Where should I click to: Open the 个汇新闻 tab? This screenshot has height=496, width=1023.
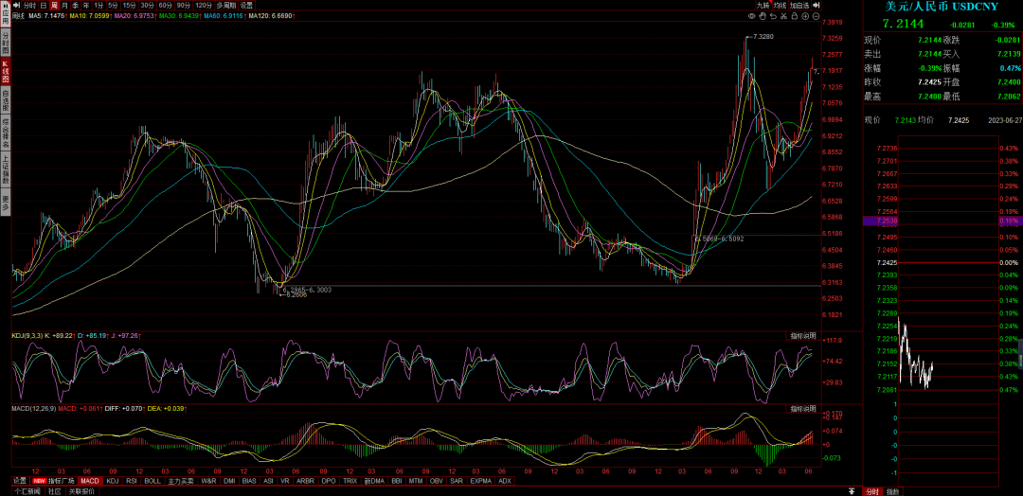[x=27, y=491]
